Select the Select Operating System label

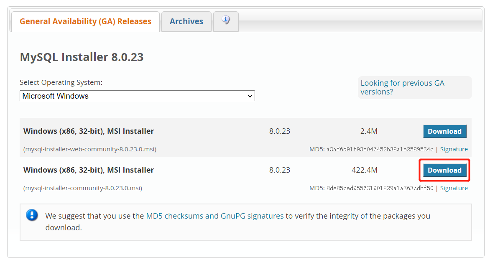coord(61,82)
